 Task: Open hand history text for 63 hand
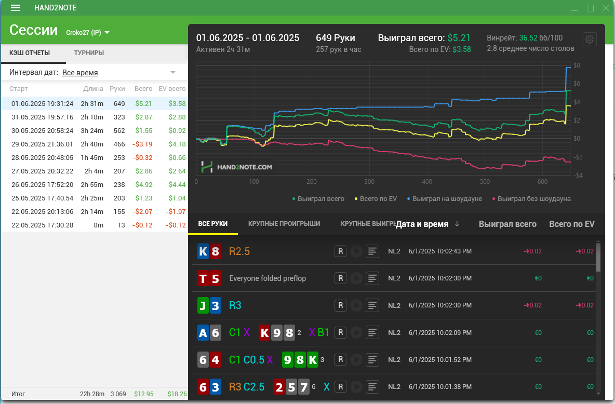372,386
